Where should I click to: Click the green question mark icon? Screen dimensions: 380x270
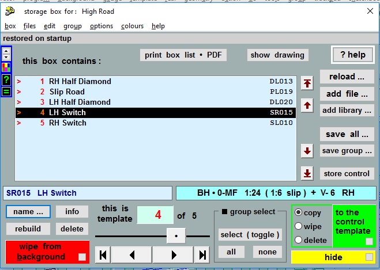[x=7, y=79]
